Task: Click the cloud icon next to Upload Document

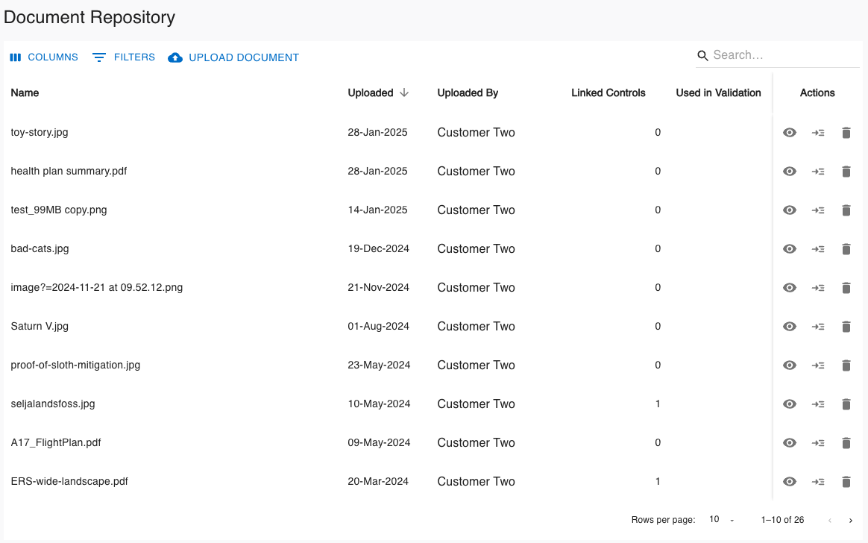Action: (174, 57)
